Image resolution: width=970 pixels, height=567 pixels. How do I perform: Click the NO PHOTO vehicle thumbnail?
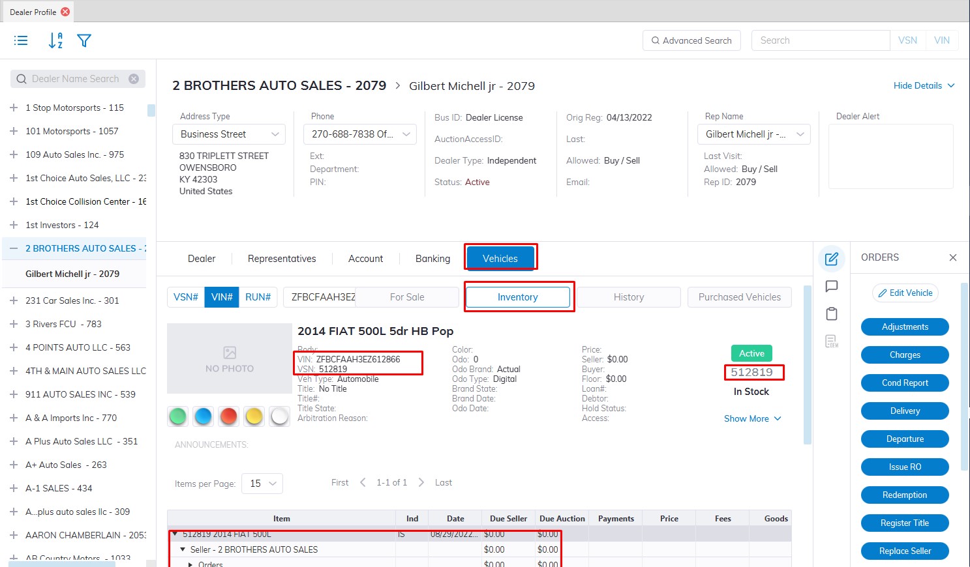229,358
